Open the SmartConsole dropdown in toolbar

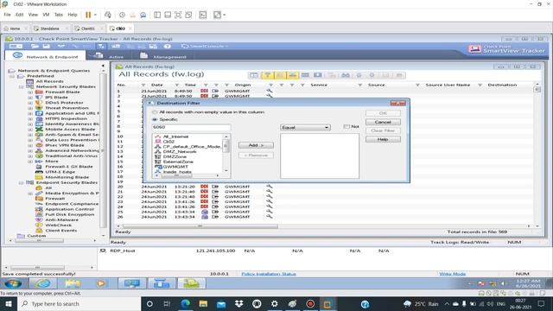pos(205,46)
